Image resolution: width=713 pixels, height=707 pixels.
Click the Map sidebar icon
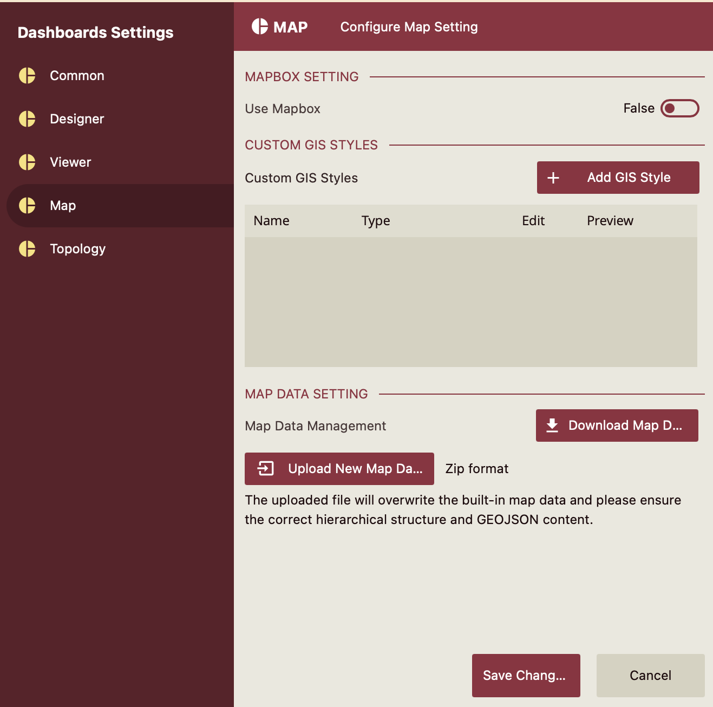pyautogui.click(x=27, y=206)
